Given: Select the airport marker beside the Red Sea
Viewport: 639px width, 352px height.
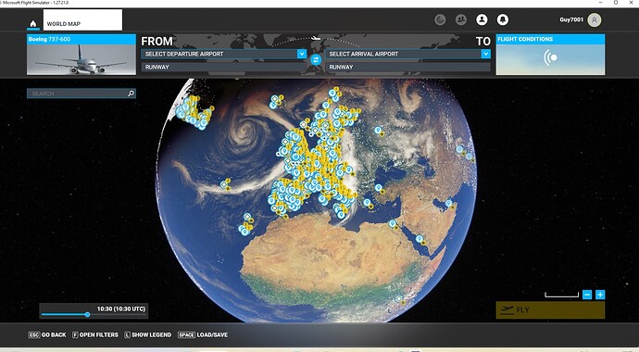Looking at the screenshot, I should tap(419, 239).
